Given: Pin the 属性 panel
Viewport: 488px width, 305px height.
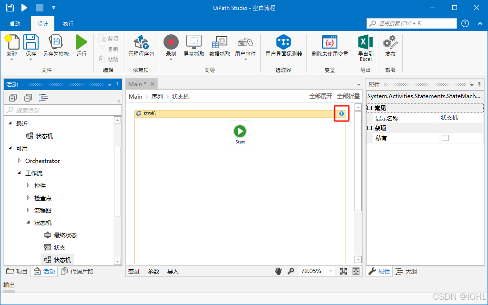Looking at the screenshot, I should click(x=479, y=84).
